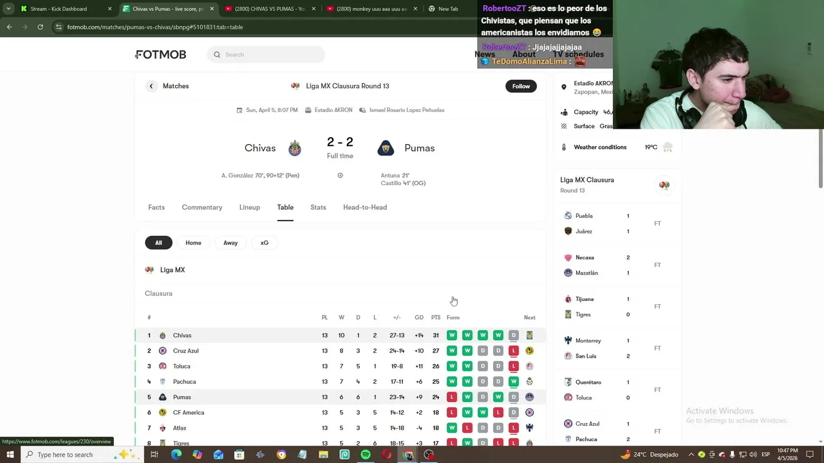Open the Monterrey vs San Luis match

pos(617,348)
